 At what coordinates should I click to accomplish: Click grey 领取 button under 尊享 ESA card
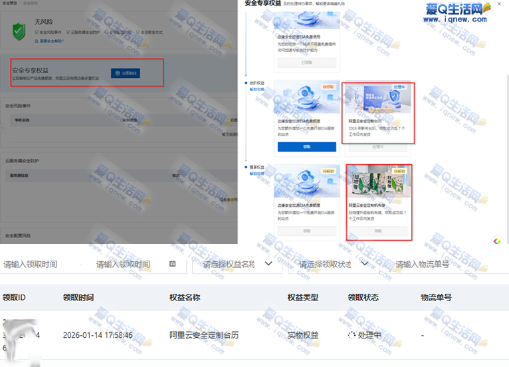[x=307, y=231]
